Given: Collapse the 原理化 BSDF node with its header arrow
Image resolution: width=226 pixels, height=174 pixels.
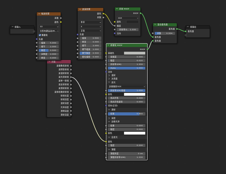Looking at the screenshot, I should (x=108, y=45).
